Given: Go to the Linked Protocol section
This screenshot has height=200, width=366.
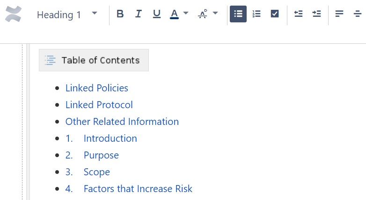Looking at the screenshot, I should [x=99, y=105].
